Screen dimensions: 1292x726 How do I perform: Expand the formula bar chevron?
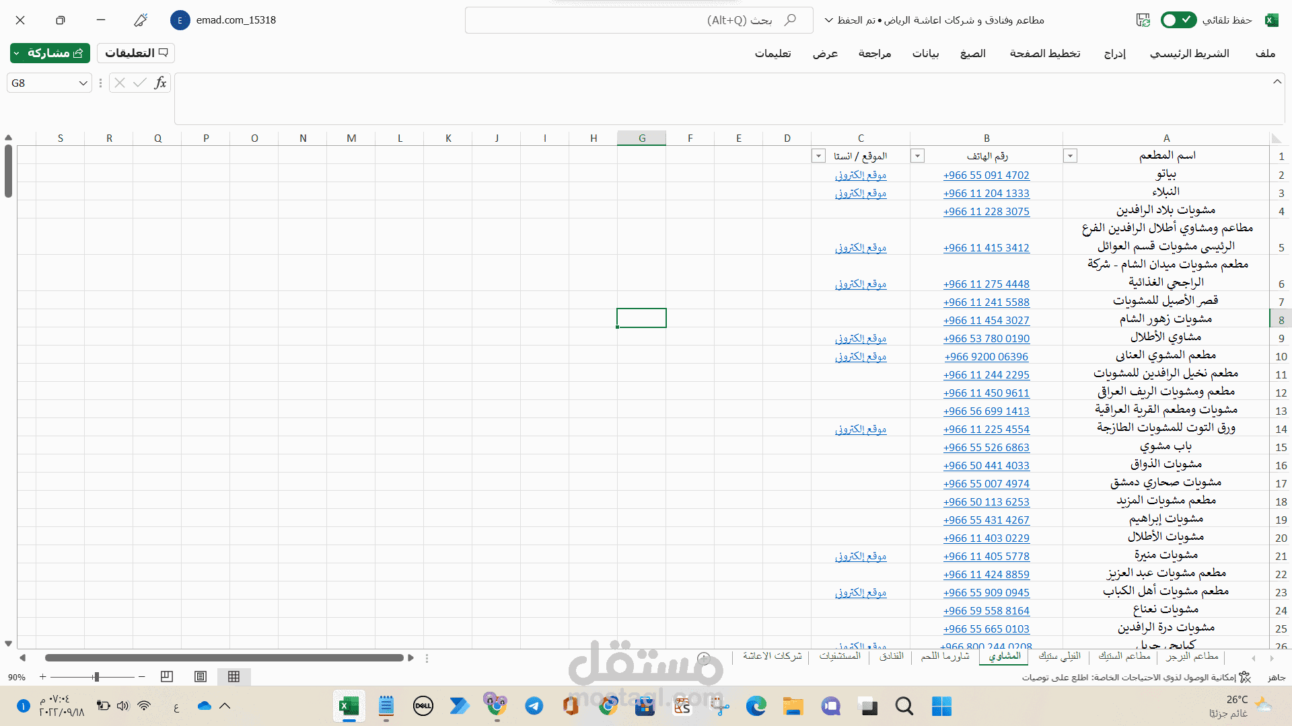[x=1277, y=82]
